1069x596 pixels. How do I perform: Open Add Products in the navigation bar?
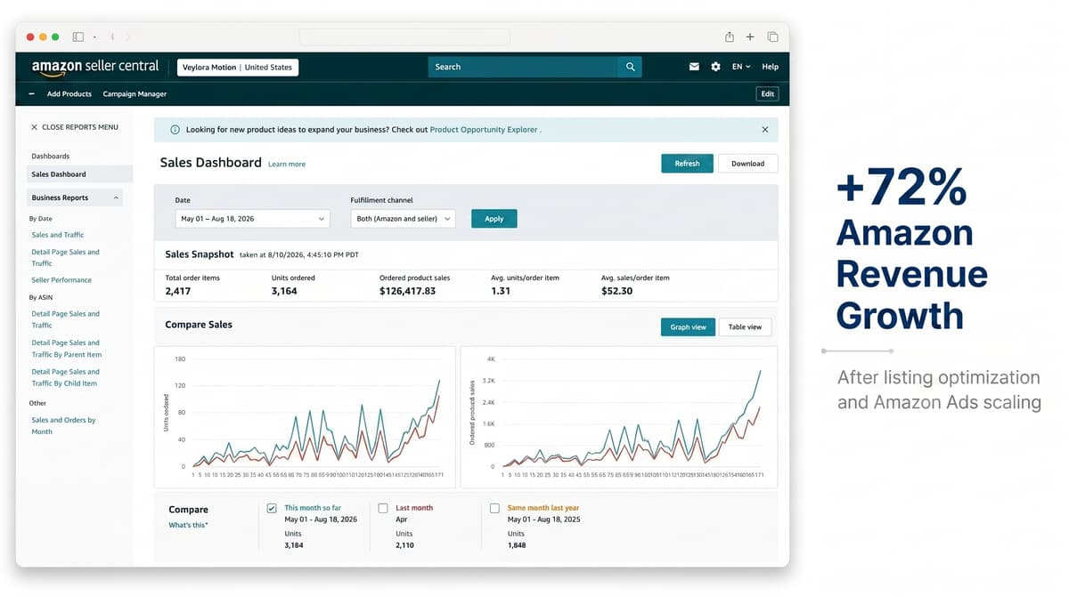click(x=69, y=93)
